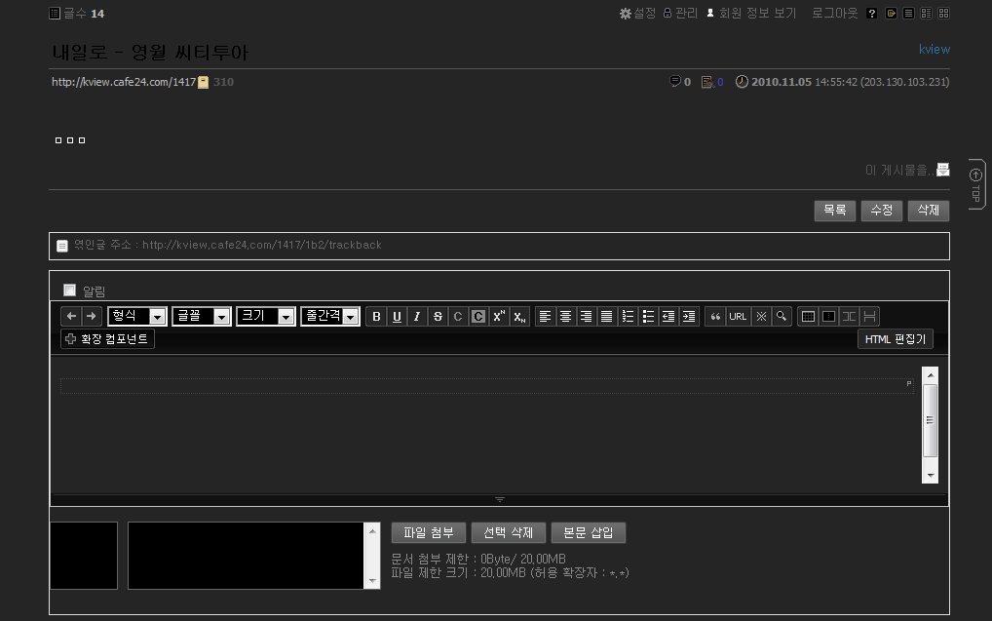Click the print icon beside 이 게시물을

[942, 170]
